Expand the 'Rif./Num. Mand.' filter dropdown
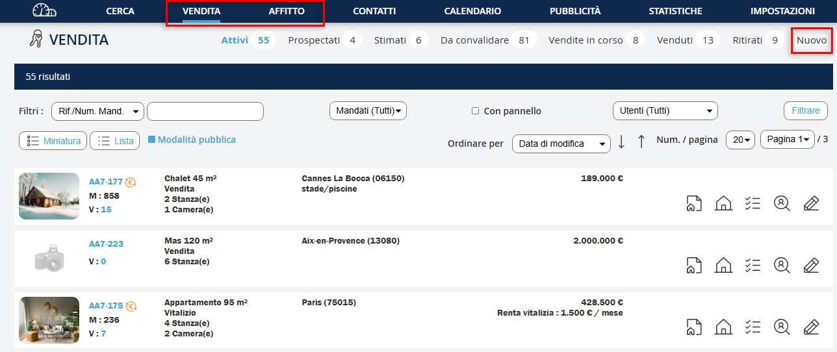 tap(97, 112)
